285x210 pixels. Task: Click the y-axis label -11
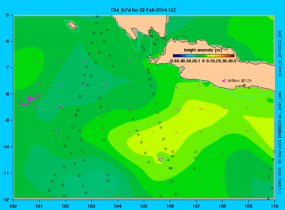click(x=6, y=173)
